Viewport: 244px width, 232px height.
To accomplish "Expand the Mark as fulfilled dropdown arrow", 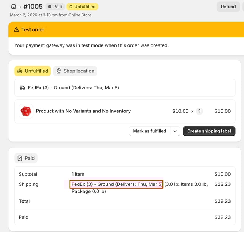I will (175, 131).
